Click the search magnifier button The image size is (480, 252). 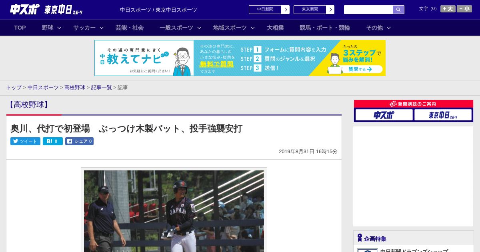click(x=398, y=10)
